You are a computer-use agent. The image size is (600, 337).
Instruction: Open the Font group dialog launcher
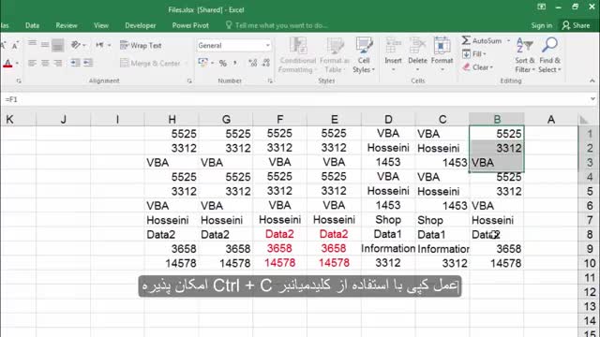[x=19, y=81]
